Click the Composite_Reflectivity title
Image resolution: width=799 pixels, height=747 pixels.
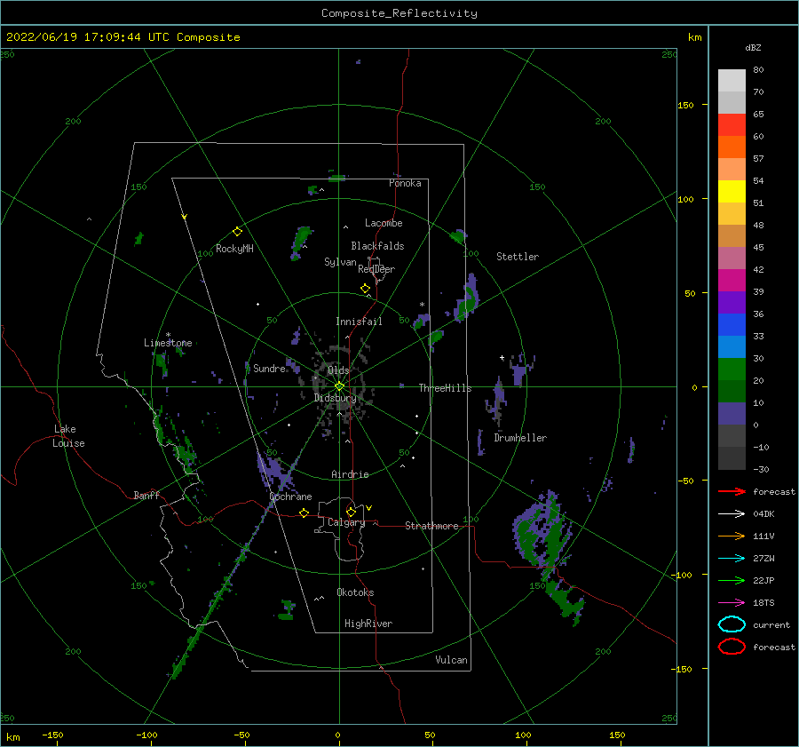pyautogui.click(x=399, y=13)
